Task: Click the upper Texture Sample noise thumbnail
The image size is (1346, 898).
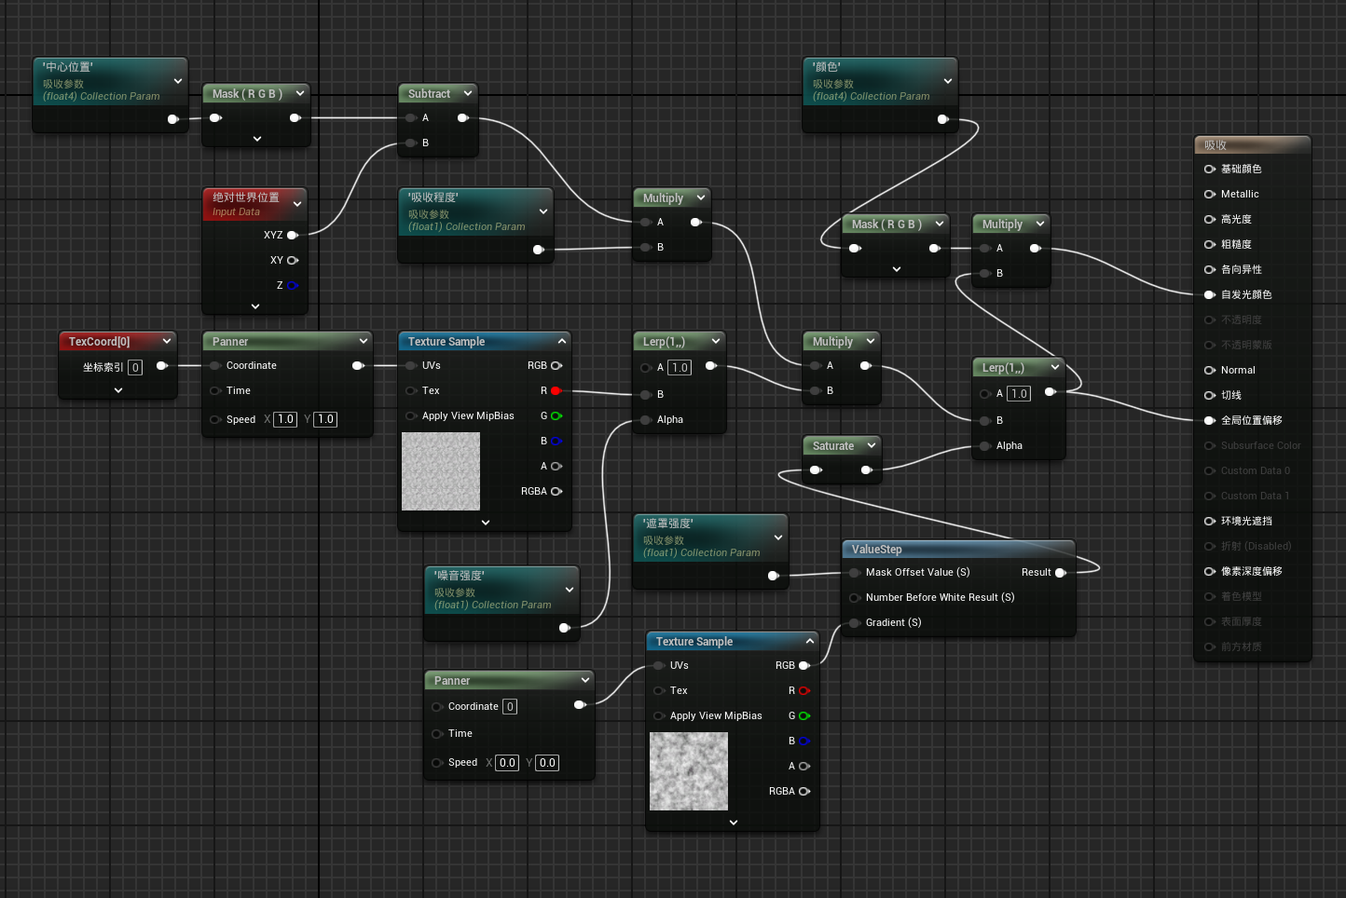Action: pyautogui.click(x=441, y=471)
